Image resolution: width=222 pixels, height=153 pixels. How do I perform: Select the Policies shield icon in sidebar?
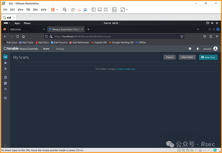click(x=5, y=77)
